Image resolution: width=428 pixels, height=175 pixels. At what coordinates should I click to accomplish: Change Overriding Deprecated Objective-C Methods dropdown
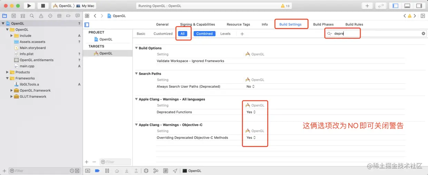click(251, 137)
